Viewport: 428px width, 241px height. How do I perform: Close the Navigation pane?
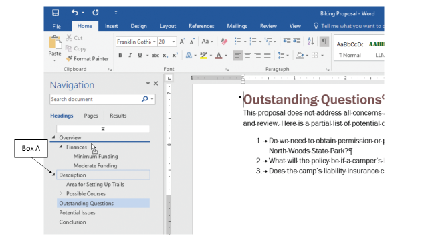pos(156,83)
